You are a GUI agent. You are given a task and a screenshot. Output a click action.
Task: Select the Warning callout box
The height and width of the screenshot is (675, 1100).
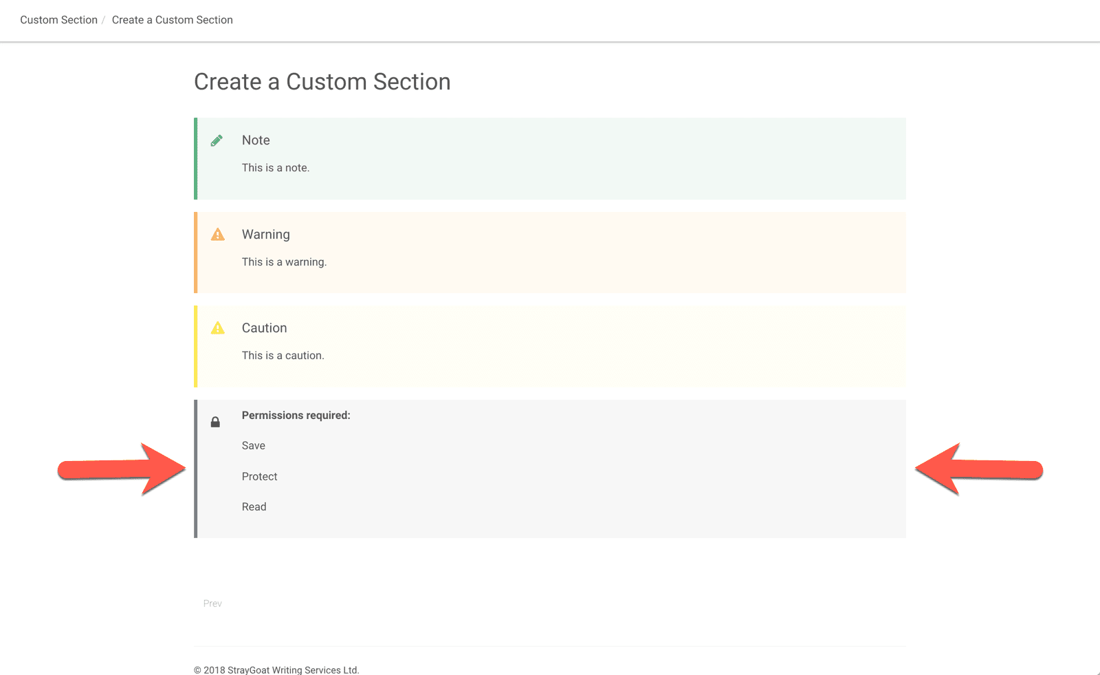550,253
